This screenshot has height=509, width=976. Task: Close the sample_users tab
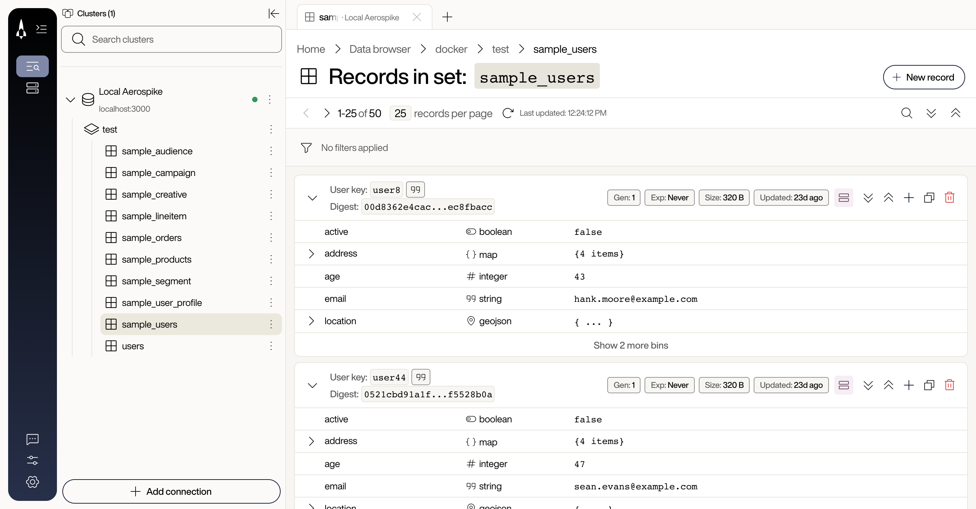tap(416, 17)
